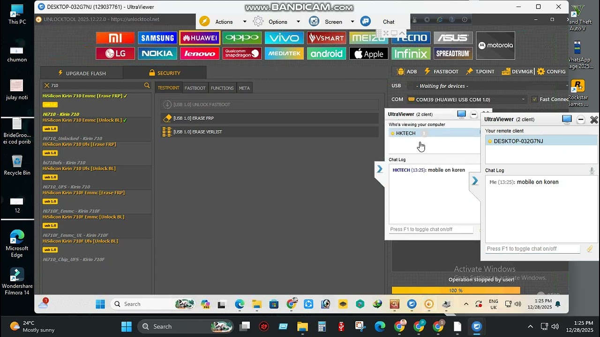Open the Meta tab
This screenshot has width=600, height=337.
(244, 88)
